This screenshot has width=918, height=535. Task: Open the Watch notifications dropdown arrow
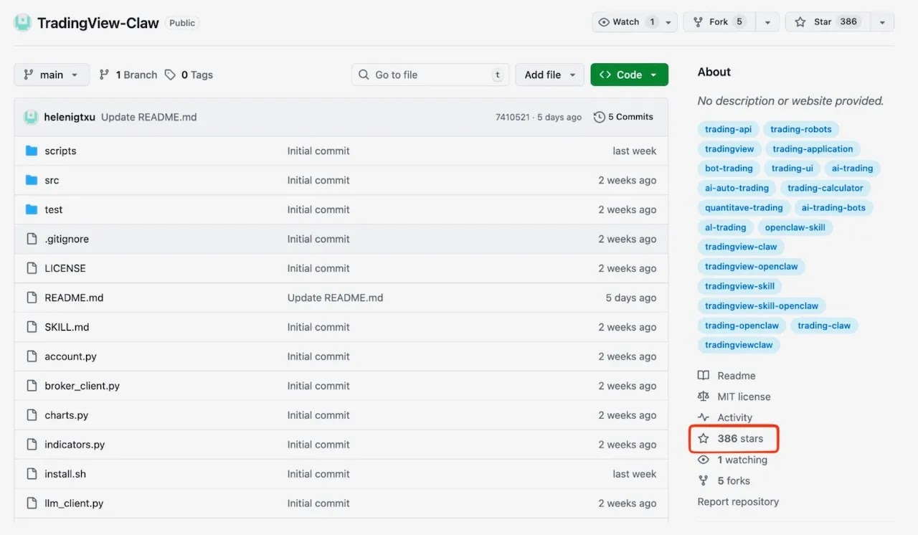coord(669,22)
